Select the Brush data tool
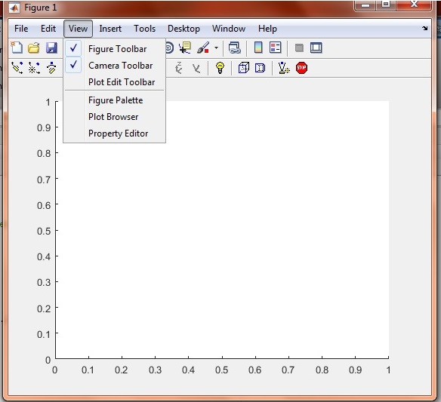Image resolution: width=441 pixels, height=402 pixels. coord(203,48)
